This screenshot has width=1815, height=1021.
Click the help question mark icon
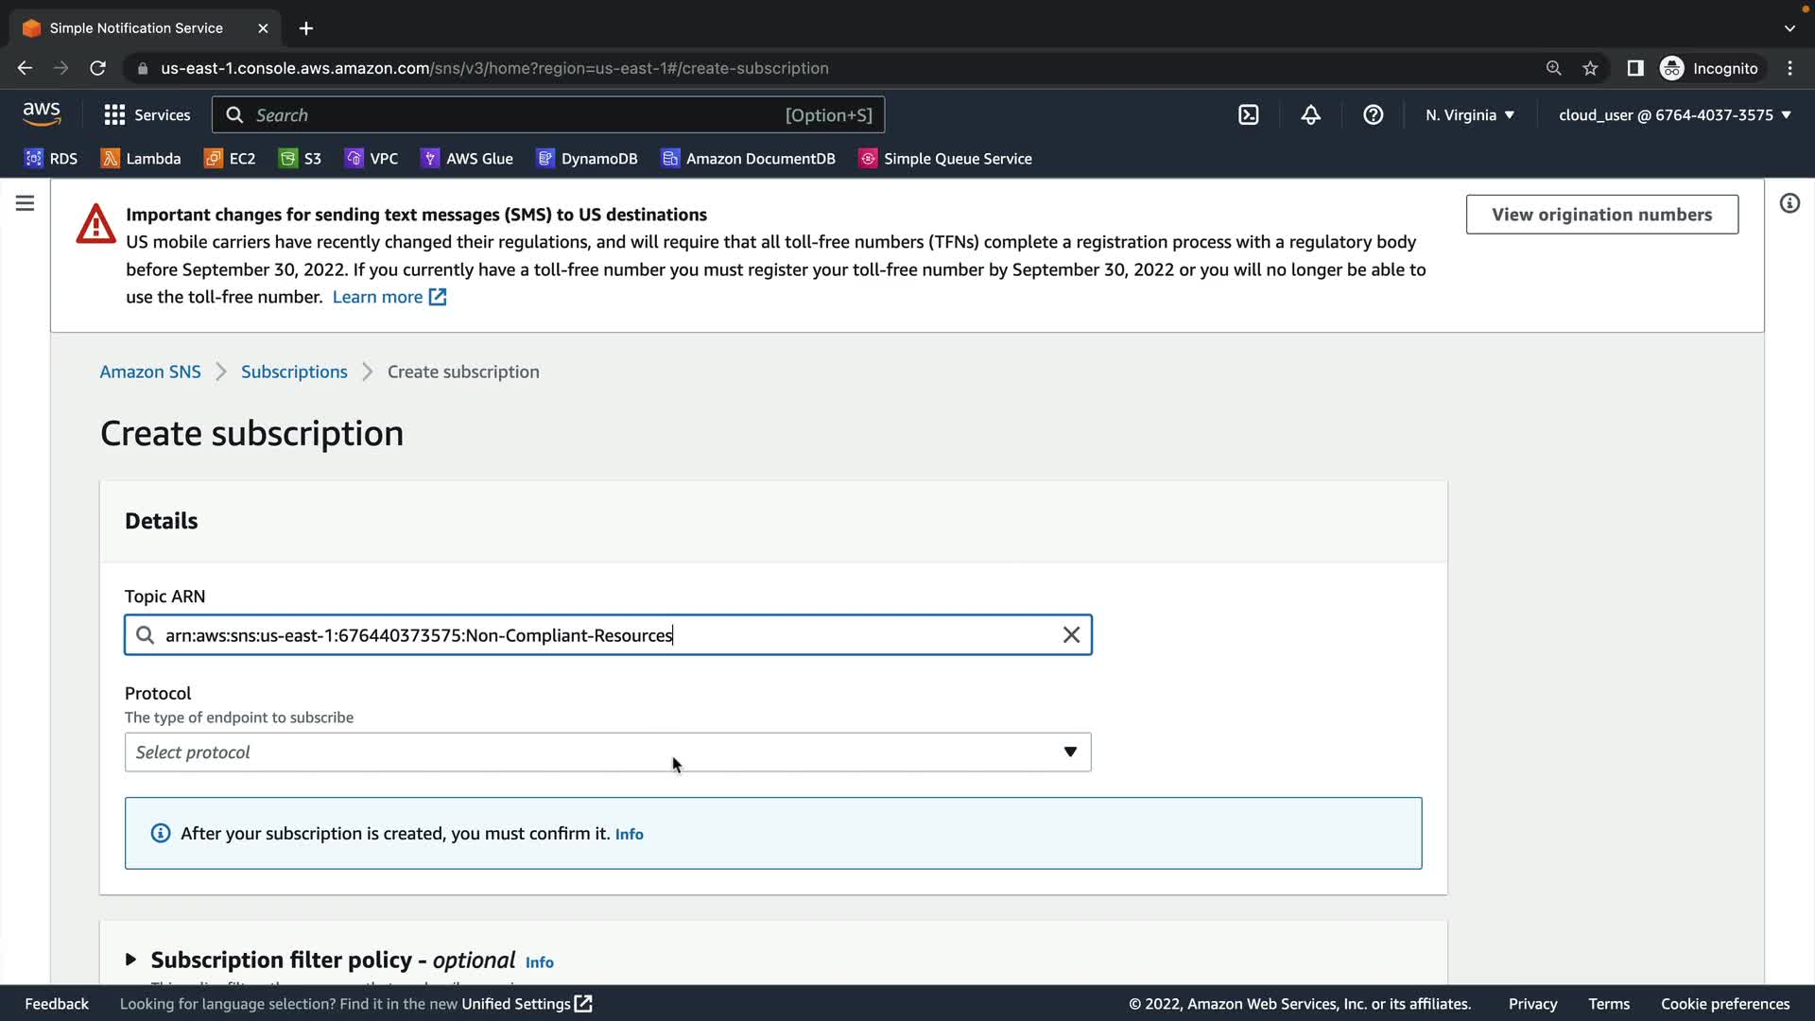click(1373, 115)
